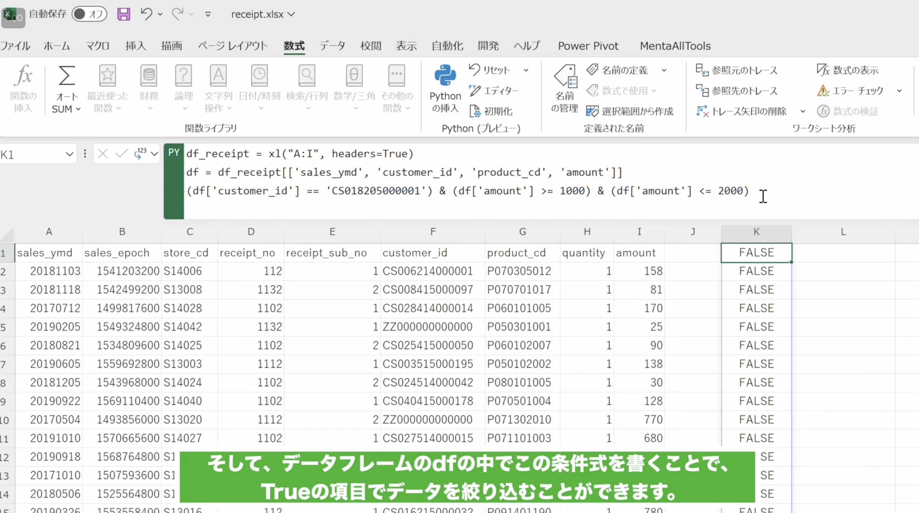Select column A header
The image size is (919, 513).
(x=49, y=232)
